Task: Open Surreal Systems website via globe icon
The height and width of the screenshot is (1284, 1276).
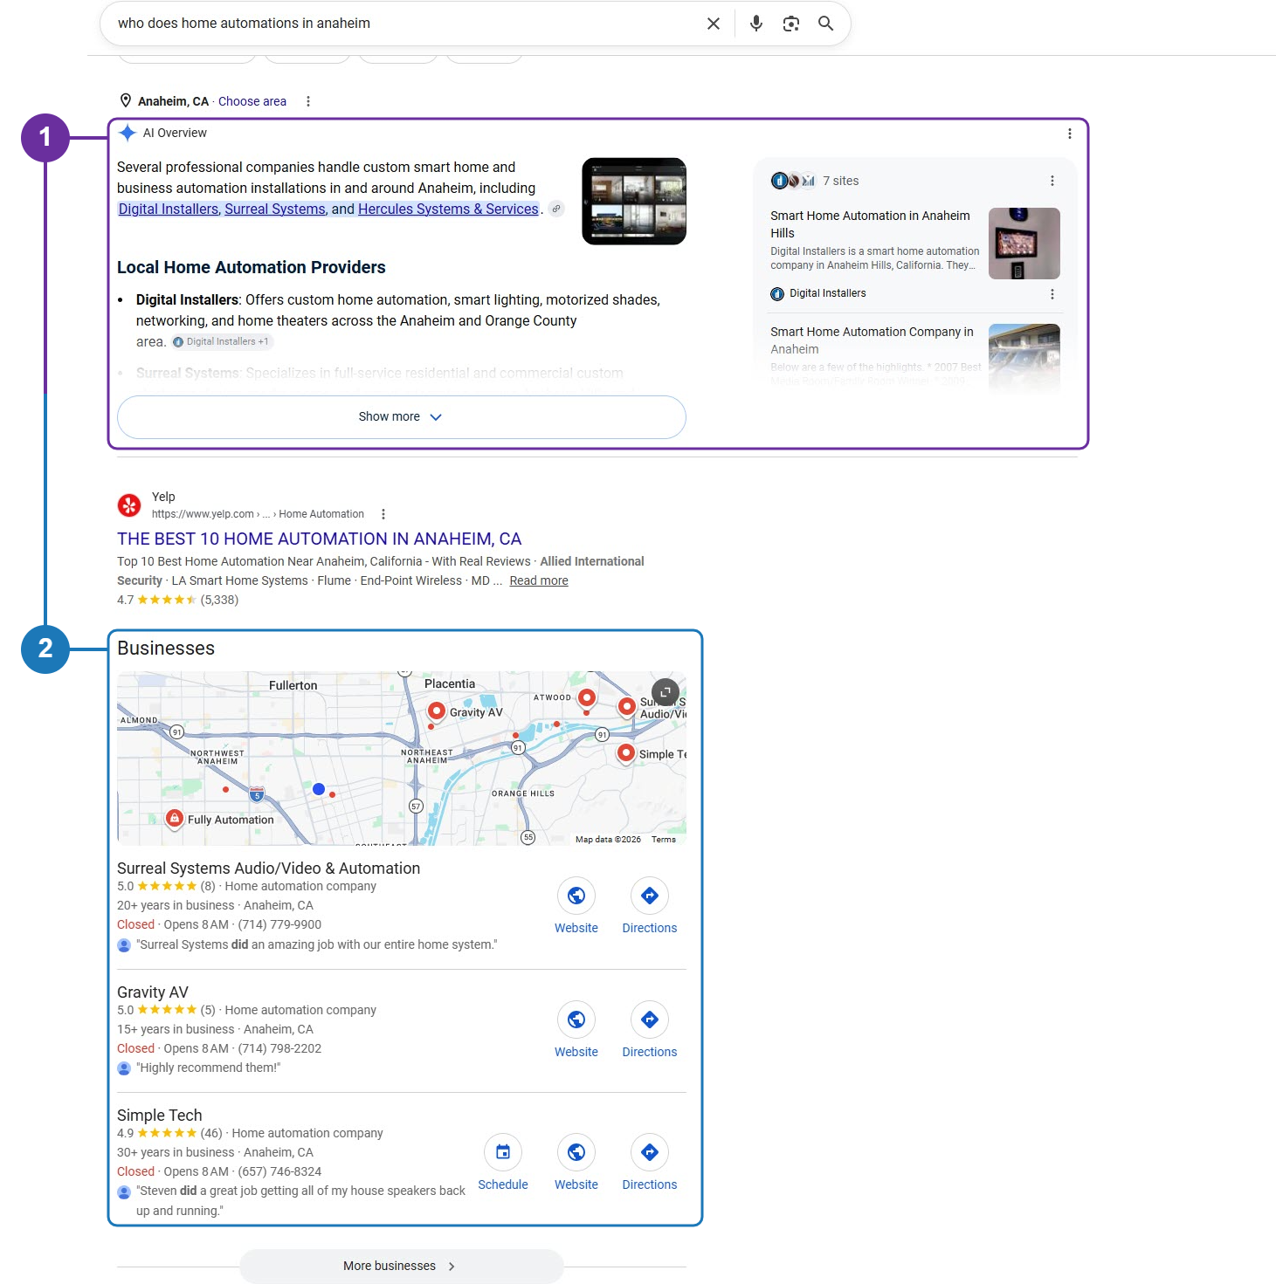Action: point(576,896)
